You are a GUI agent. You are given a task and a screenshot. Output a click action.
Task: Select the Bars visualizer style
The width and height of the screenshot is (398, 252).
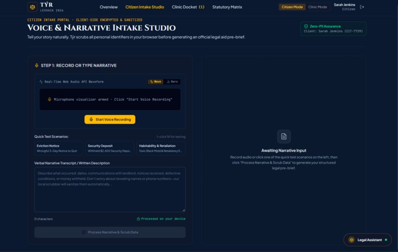(172, 82)
